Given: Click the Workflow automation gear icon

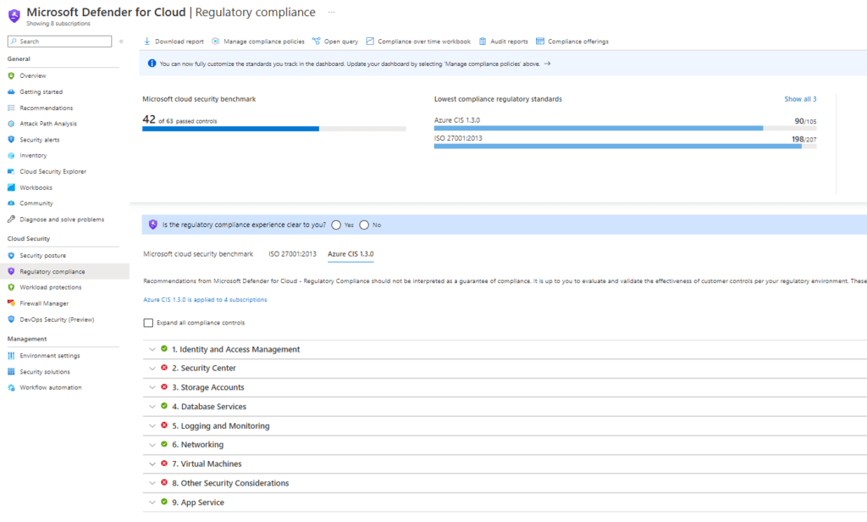Looking at the screenshot, I should (11, 387).
